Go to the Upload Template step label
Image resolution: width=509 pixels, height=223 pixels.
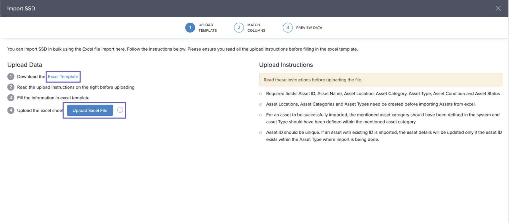pyautogui.click(x=207, y=27)
